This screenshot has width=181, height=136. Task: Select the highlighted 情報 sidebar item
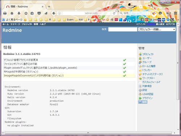tap(143, 102)
